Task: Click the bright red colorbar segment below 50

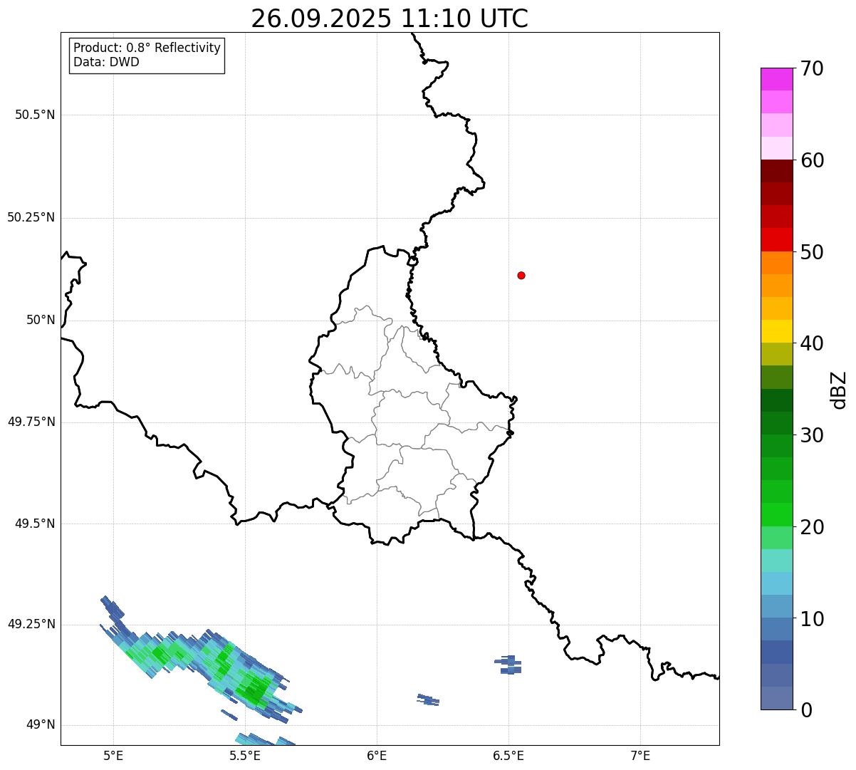Action: pyautogui.click(x=776, y=239)
